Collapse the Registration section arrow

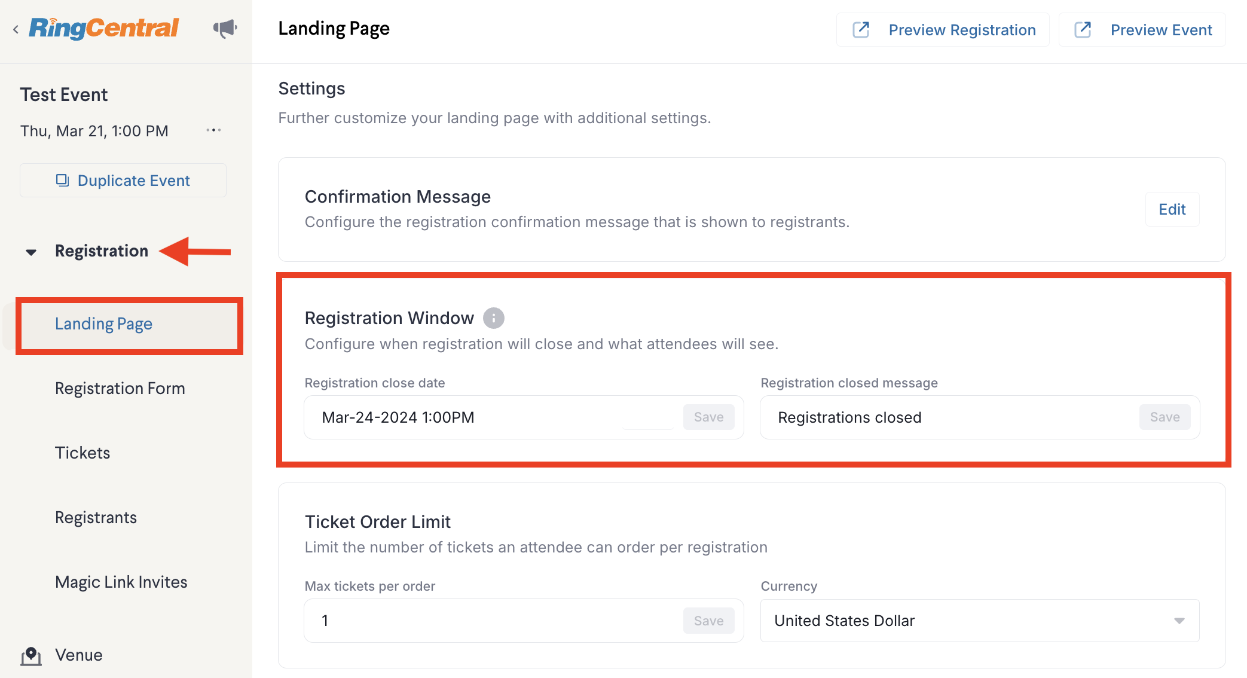pyautogui.click(x=31, y=252)
